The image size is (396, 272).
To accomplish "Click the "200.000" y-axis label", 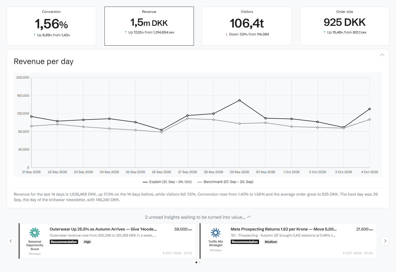I will pos(23,77).
